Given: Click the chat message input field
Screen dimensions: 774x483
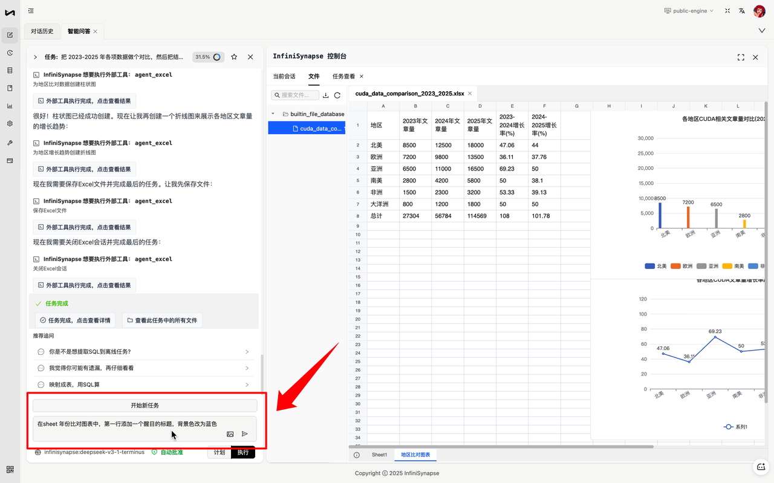Looking at the screenshot, I should pos(145,429).
